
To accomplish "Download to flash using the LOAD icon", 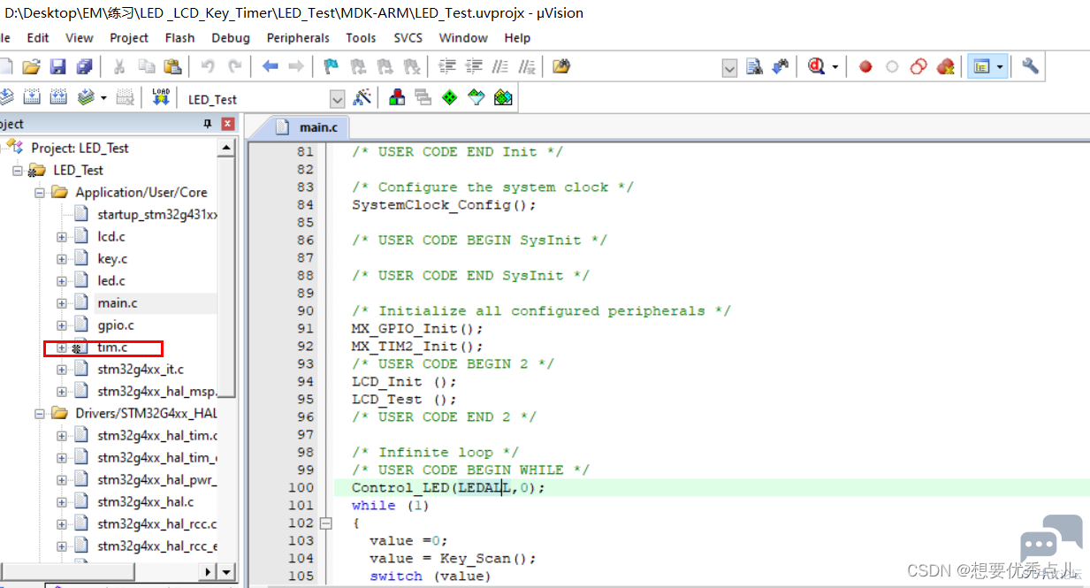I will coord(160,97).
